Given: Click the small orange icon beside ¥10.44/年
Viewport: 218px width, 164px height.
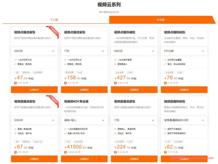Looking at the screenshot, I should (x=165, y=83).
